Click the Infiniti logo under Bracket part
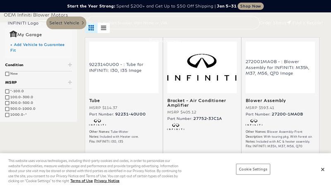 point(175,127)
